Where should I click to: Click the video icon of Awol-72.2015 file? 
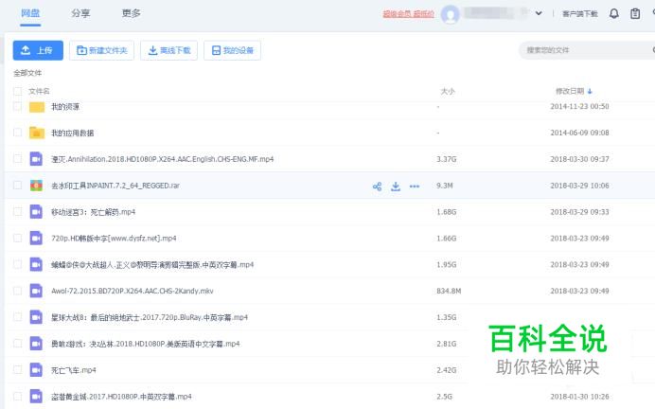(36, 291)
